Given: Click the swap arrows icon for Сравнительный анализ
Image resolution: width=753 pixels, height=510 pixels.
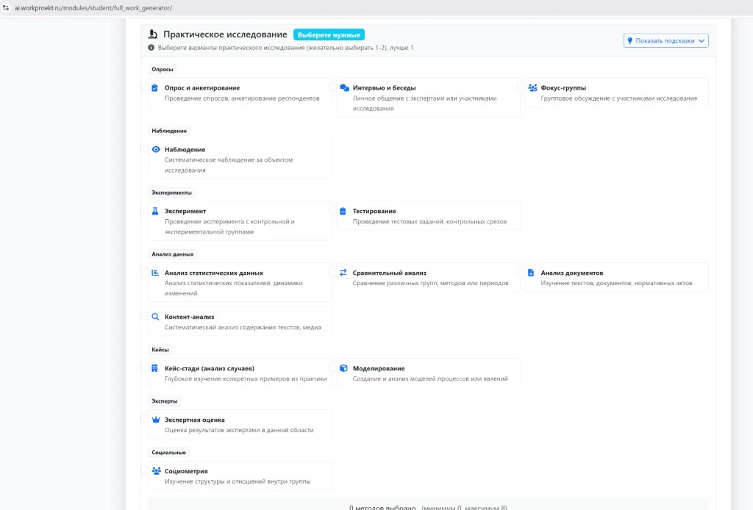Looking at the screenshot, I should [343, 273].
